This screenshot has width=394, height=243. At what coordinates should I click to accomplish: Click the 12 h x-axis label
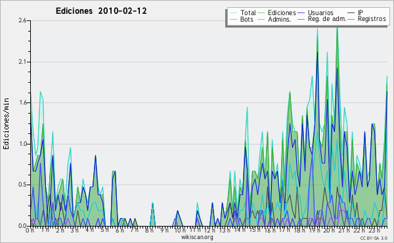(209, 231)
